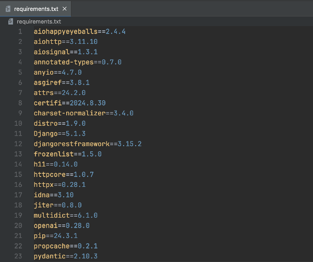The width and height of the screenshot is (313, 262).
Task: Select the annotated-types==0.7.0 entry
Action: pos(78,62)
